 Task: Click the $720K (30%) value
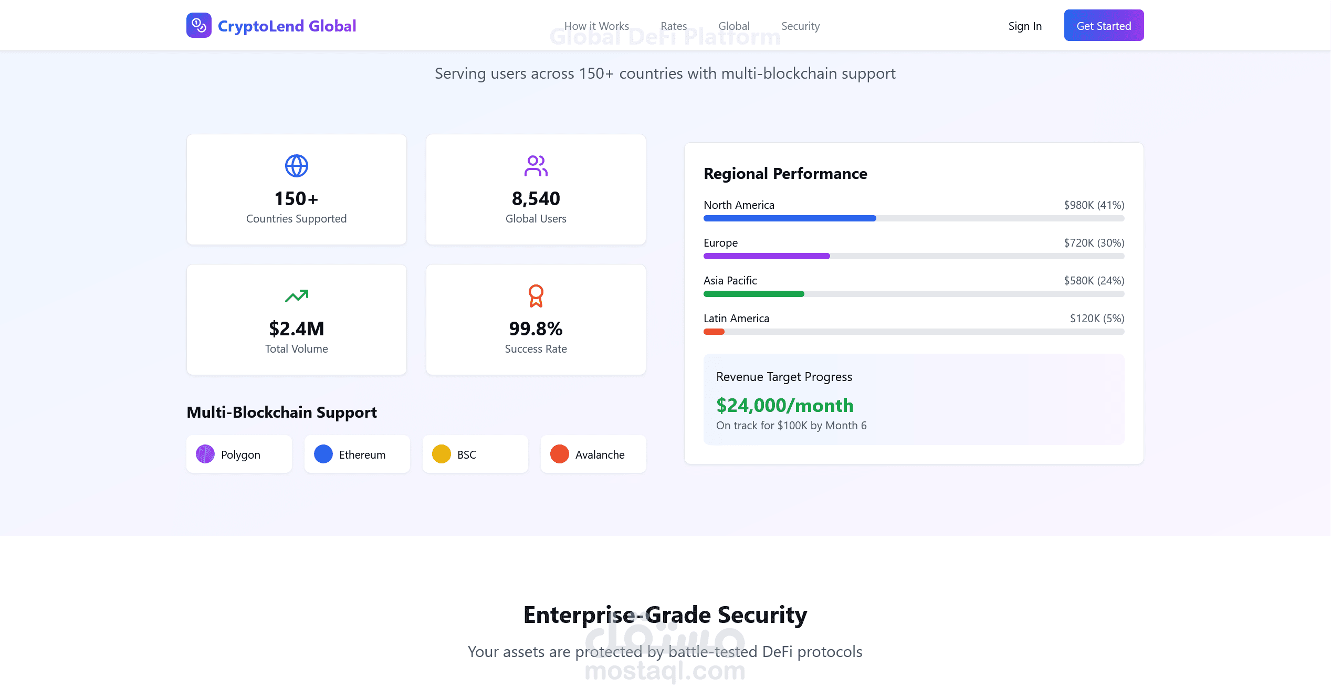pos(1094,242)
